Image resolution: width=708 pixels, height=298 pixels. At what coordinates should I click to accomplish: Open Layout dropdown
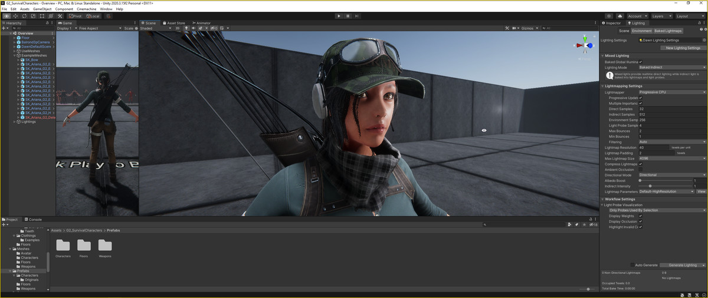tap(690, 16)
